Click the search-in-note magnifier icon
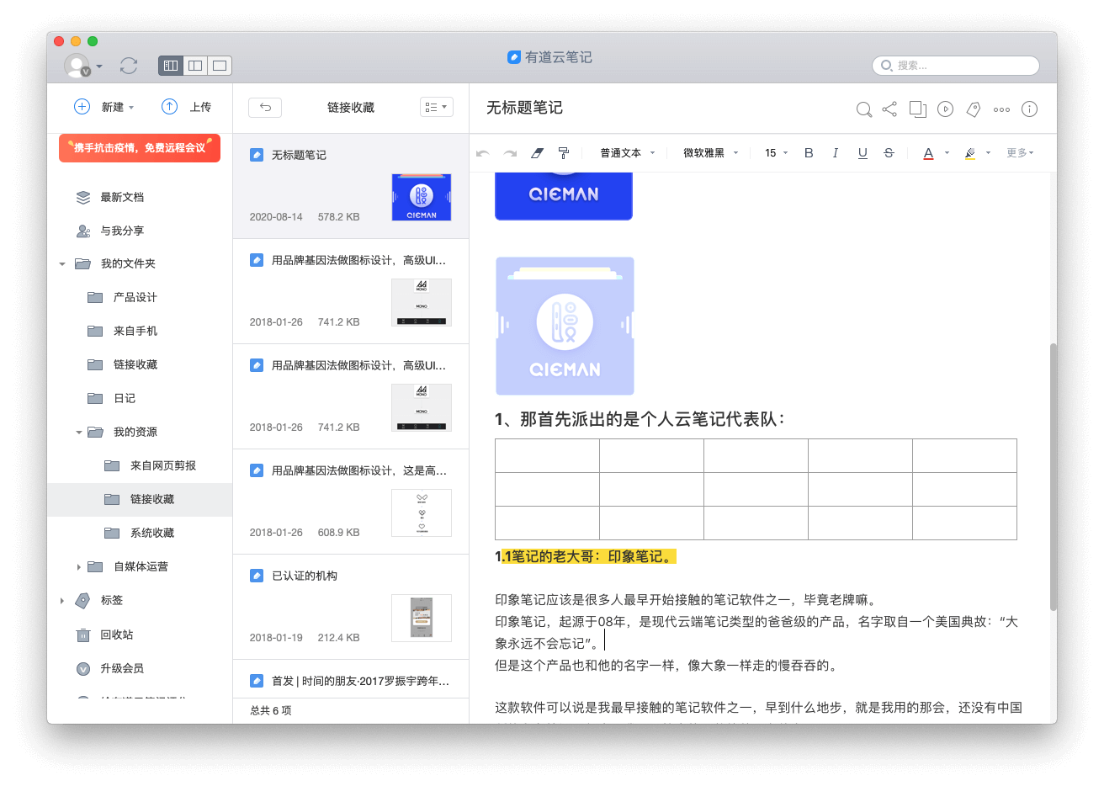 (863, 109)
